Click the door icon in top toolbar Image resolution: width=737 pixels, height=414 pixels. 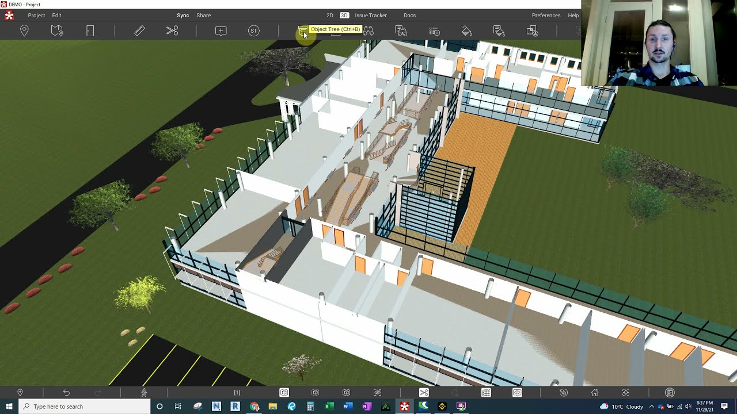pyautogui.click(x=90, y=31)
